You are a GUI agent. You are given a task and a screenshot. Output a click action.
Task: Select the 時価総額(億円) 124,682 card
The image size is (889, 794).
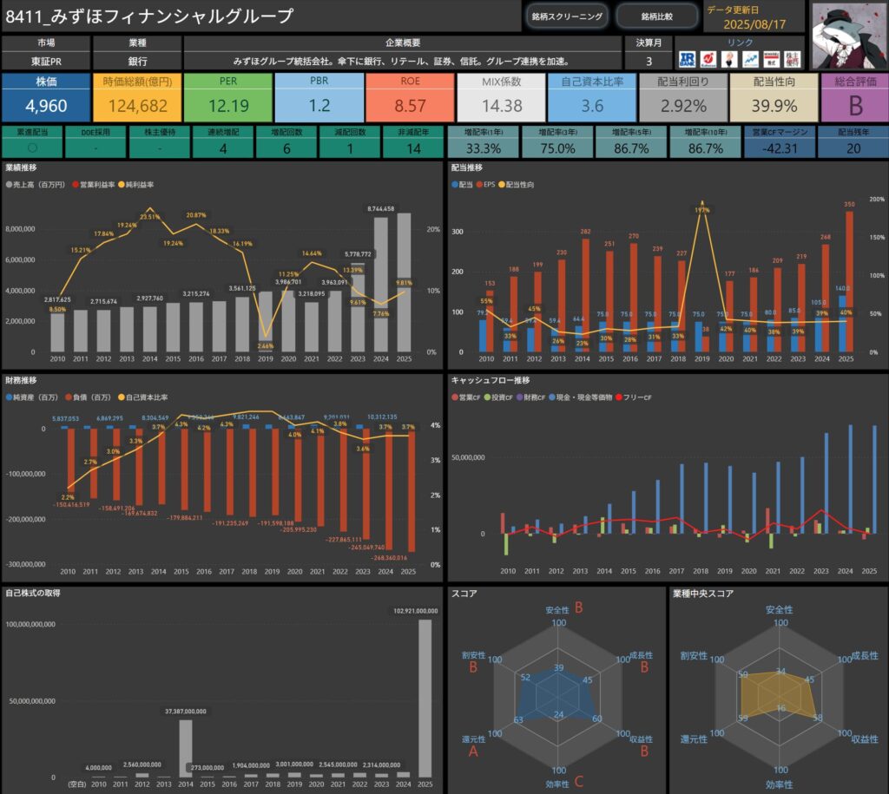point(137,97)
